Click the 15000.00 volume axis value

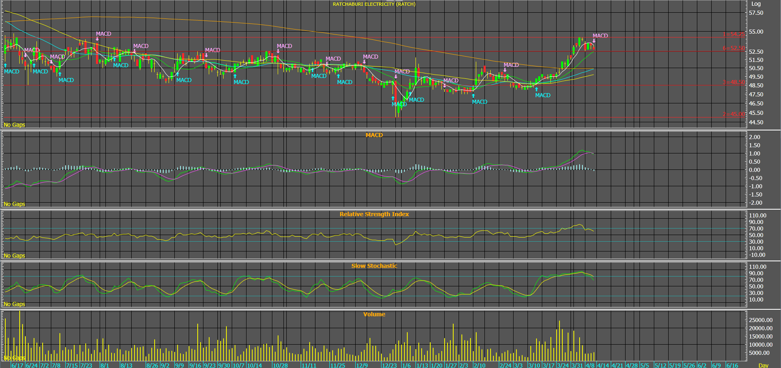pyautogui.click(x=760, y=336)
